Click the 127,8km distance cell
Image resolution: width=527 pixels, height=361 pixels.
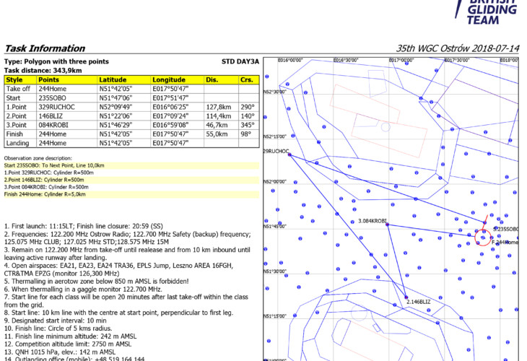click(x=220, y=105)
